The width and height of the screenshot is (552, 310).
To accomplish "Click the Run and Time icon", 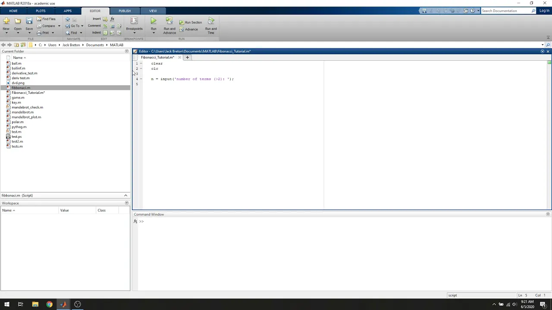I will 211,21.
